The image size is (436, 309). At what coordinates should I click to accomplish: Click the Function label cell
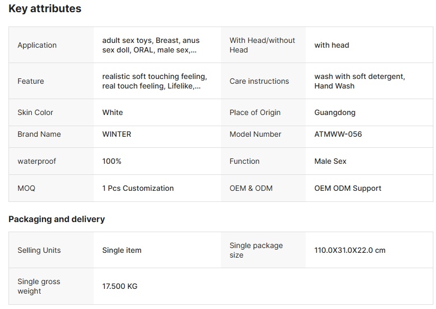[x=263, y=161]
